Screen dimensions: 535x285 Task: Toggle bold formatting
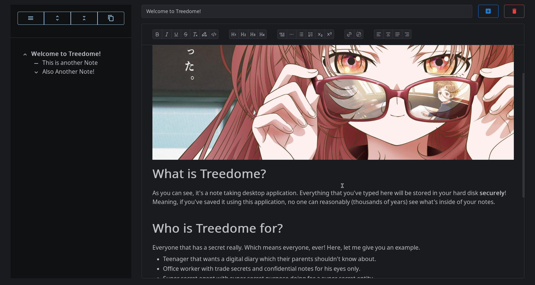click(x=157, y=35)
